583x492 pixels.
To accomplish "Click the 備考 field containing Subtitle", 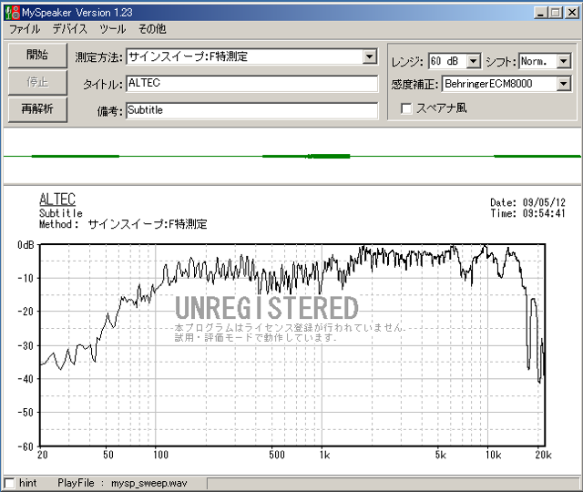I will pyautogui.click(x=252, y=110).
